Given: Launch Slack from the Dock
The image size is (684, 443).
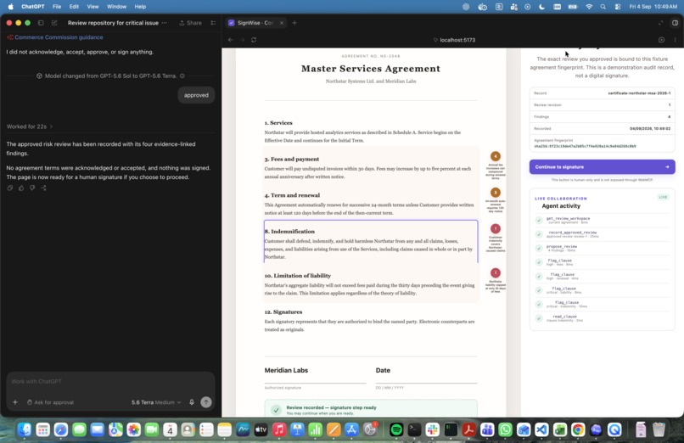Looking at the screenshot, I should 432,430.
